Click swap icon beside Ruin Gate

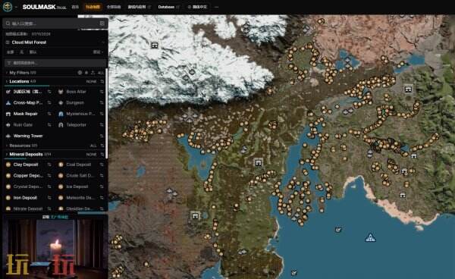click(x=49, y=124)
